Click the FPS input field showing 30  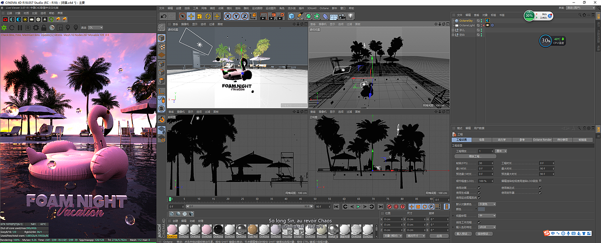[485, 163]
